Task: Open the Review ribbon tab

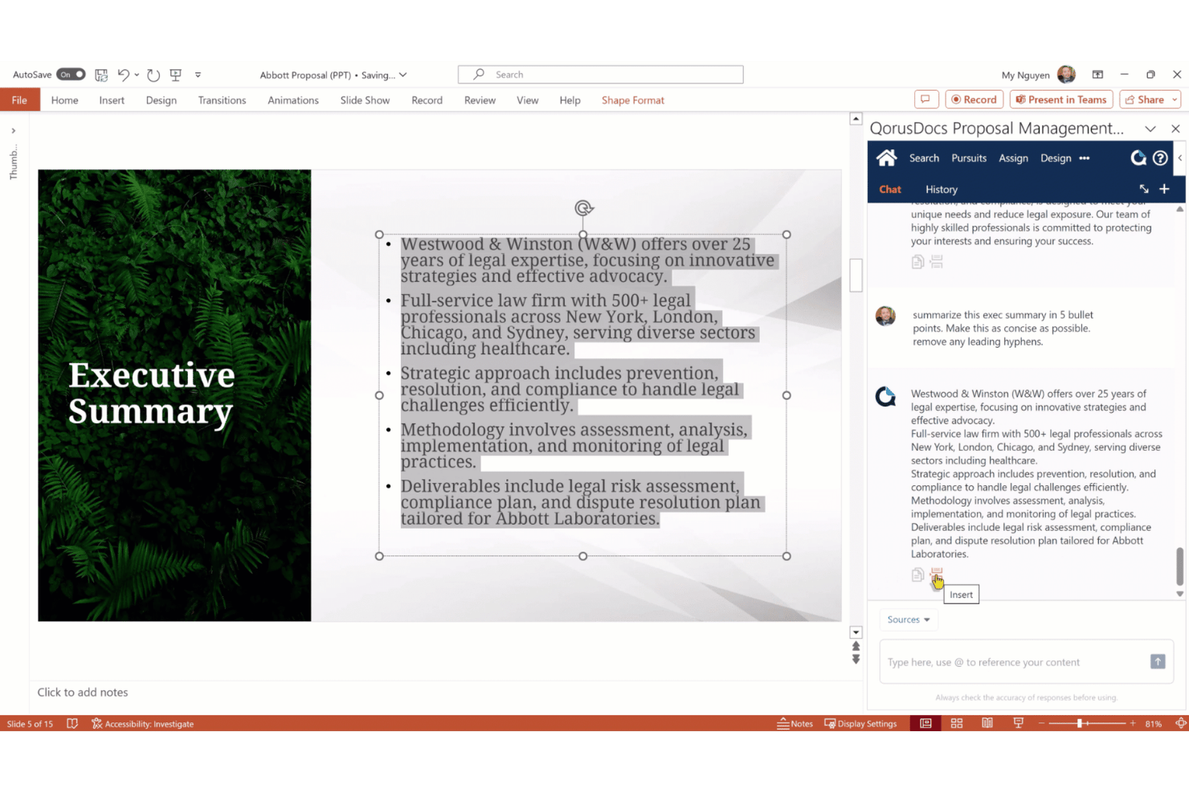Action: (x=480, y=100)
